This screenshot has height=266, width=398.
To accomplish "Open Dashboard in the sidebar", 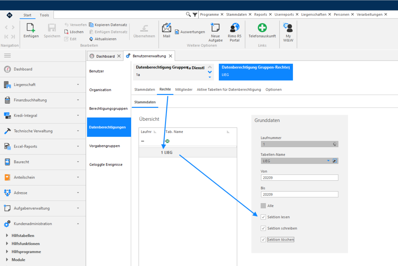I will coord(43,69).
